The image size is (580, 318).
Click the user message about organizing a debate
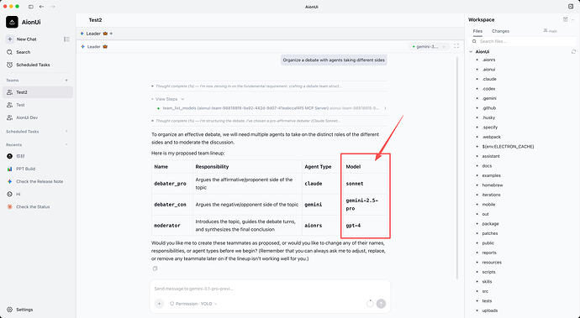[334, 60]
